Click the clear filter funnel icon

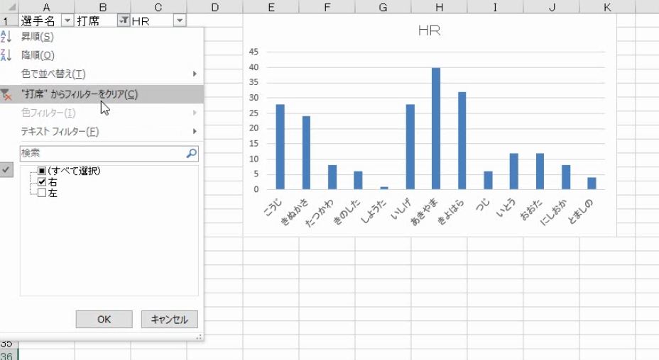point(6,94)
